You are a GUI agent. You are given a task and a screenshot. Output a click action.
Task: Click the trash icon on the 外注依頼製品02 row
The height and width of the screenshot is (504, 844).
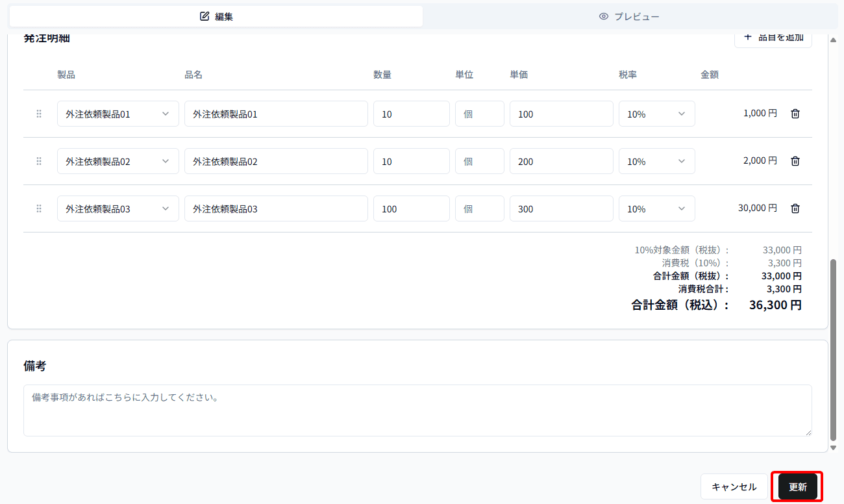pos(795,160)
